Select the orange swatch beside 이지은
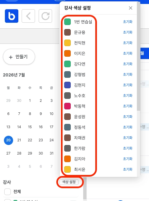The width and height of the screenshot is (149, 201). pos(67,53)
